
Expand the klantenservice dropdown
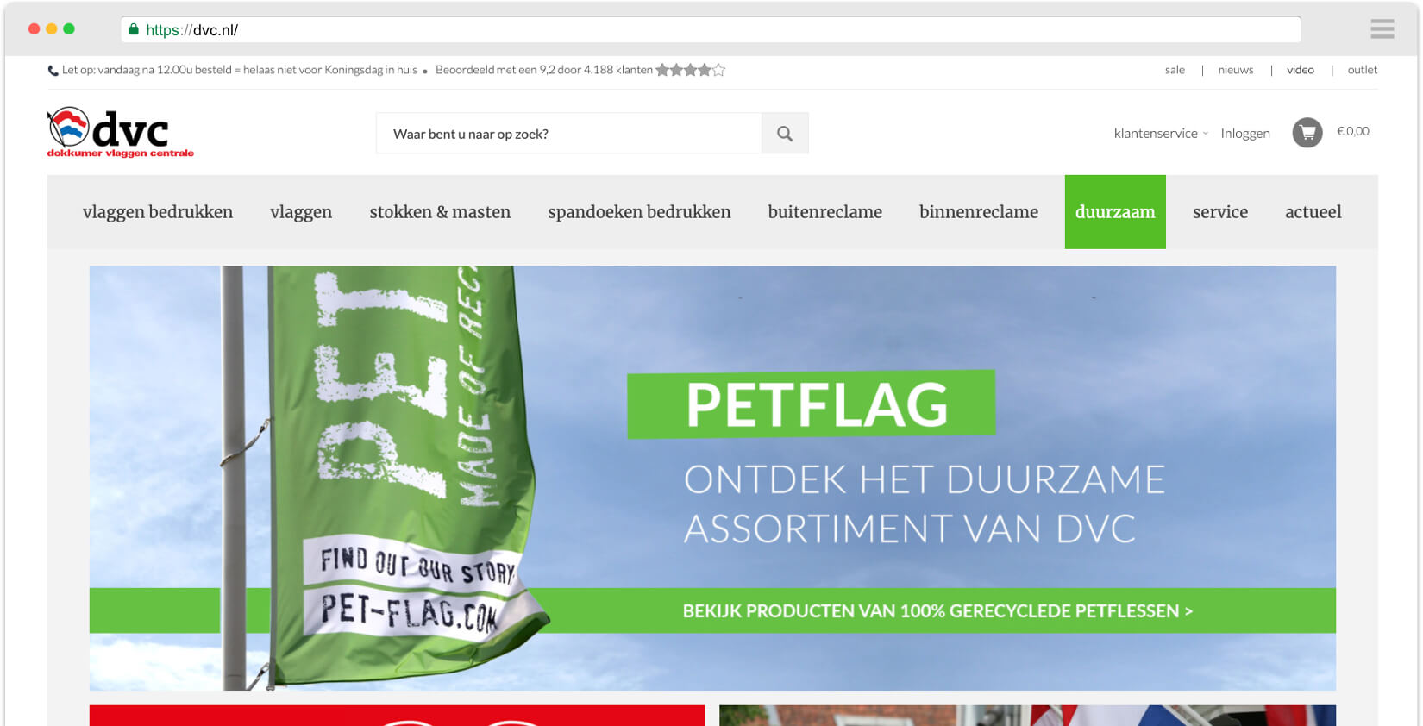click(x=1161, y=133)
